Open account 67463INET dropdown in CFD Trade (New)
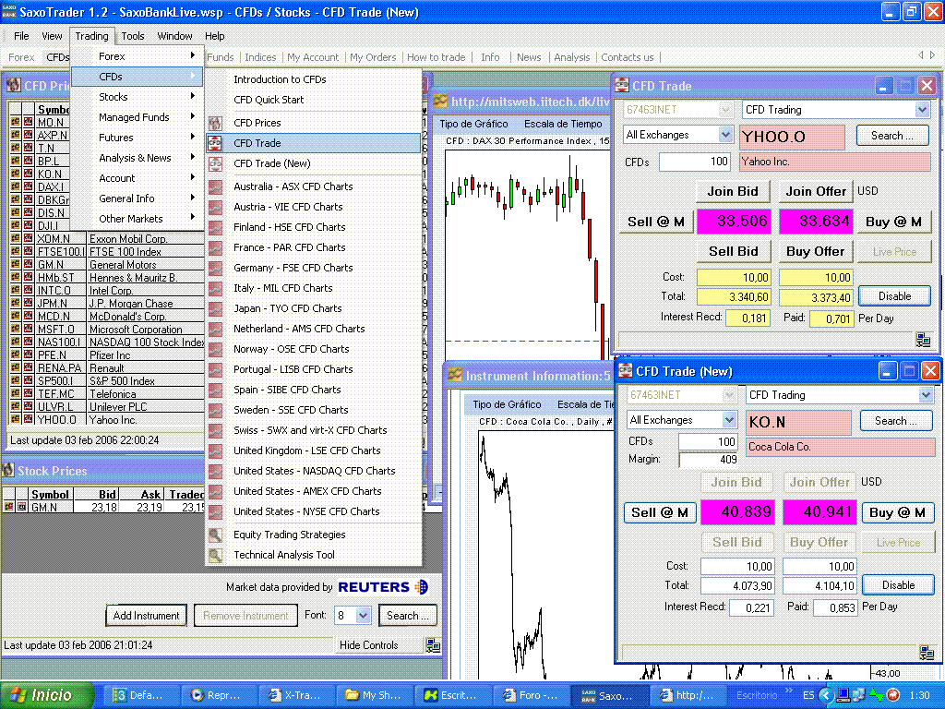 click(729, 395)
